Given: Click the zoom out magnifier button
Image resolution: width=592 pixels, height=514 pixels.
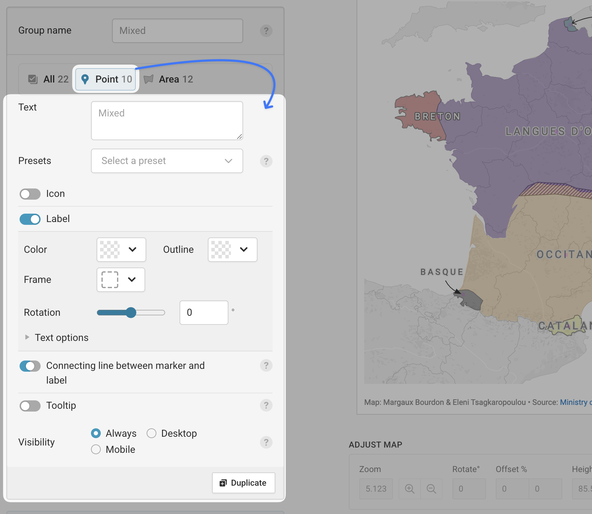Looking at the screenshot, I should pyautogui.click(x=431, y=488).
